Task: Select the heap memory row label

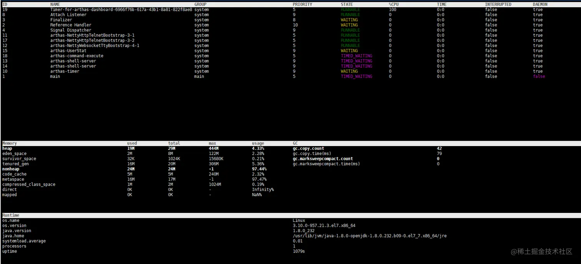Action: (7, 148)
